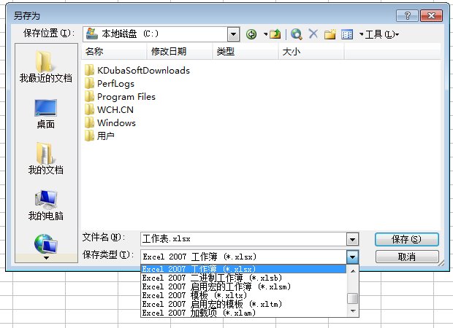This screenshot has width=453, height=328.
Task: Click the dialog help question mark button
Action: [408, 15]
